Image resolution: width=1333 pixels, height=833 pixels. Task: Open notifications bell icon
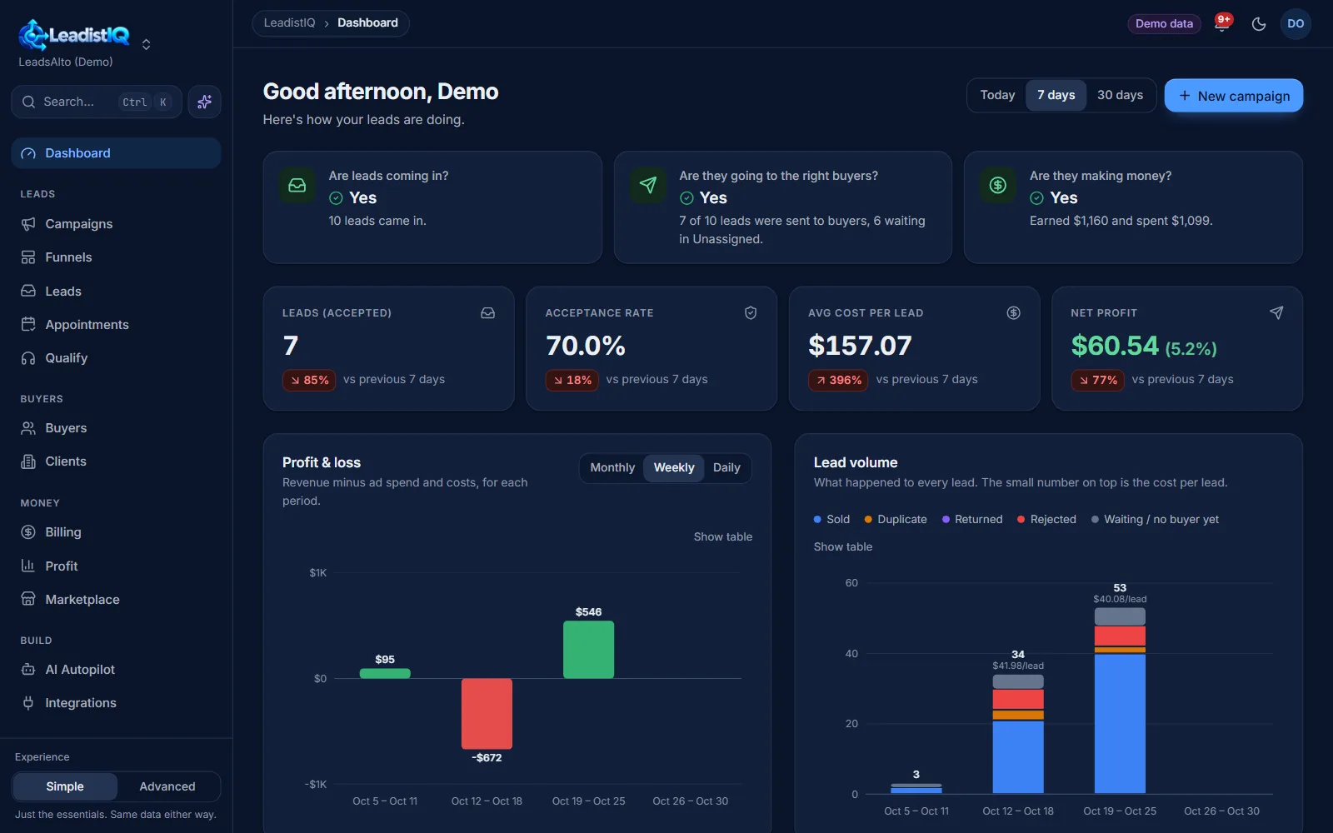[1221, 23]
